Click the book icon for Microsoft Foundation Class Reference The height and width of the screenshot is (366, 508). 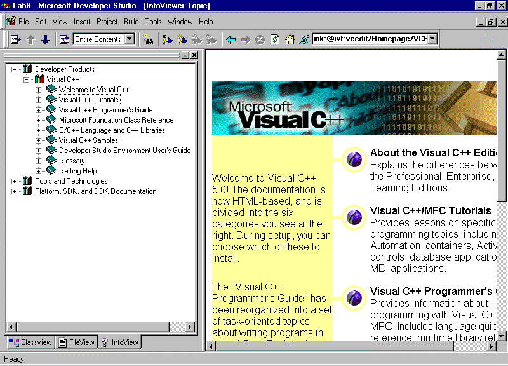tap(51, 119)
